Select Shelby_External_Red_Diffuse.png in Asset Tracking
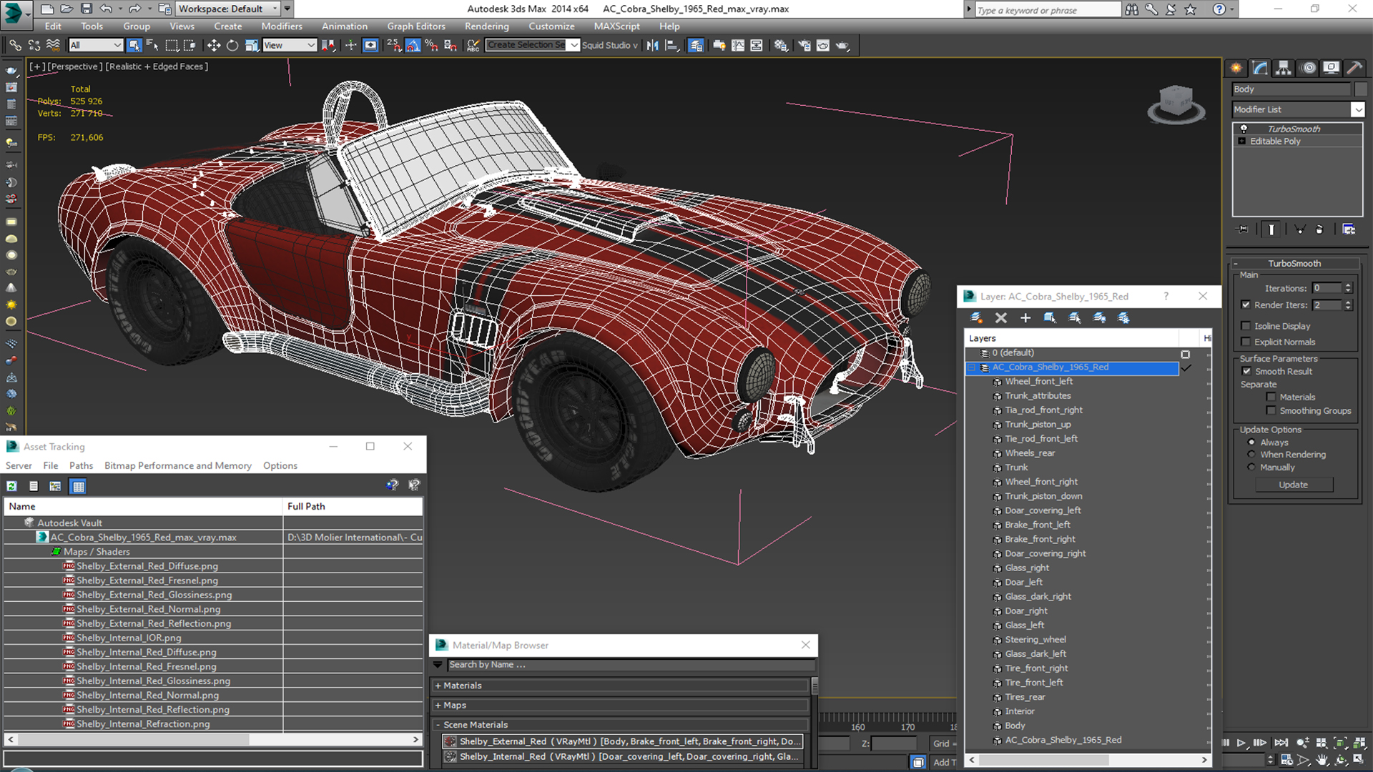This screenshot has width=1373, height=772. coord(147,566)
